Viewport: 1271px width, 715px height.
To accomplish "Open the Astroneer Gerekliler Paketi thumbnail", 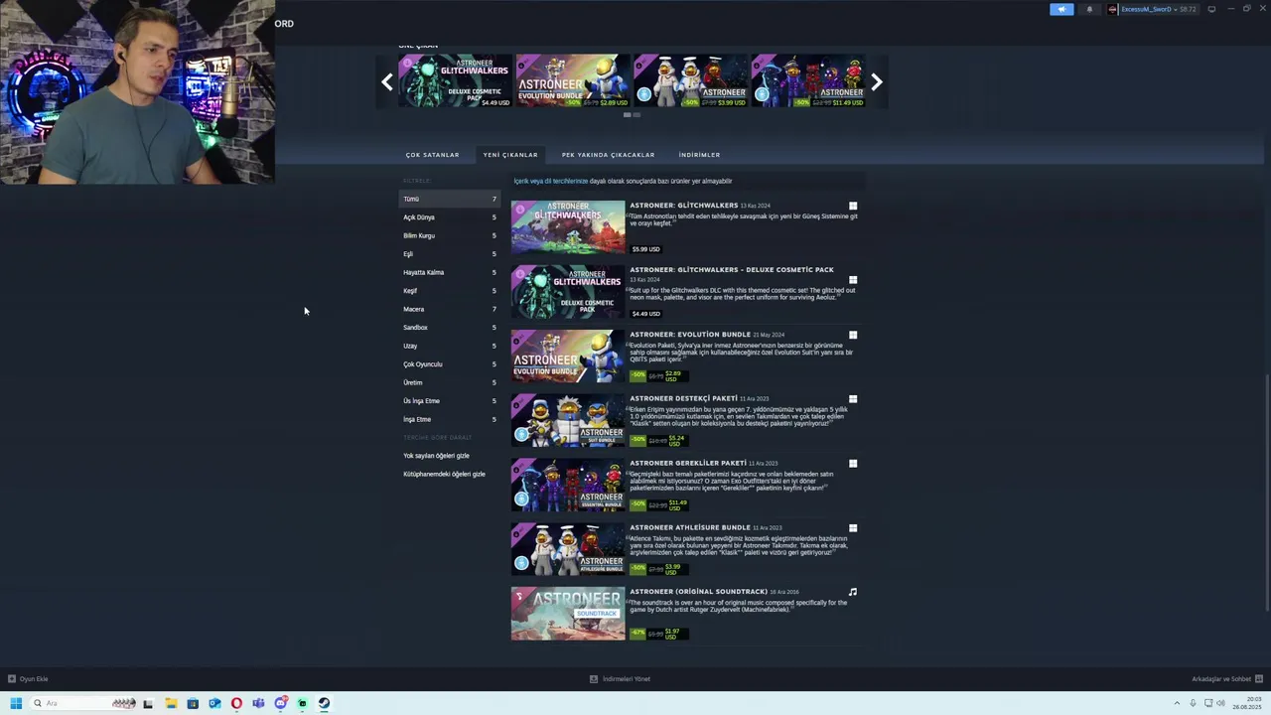I will click(568, 486).
